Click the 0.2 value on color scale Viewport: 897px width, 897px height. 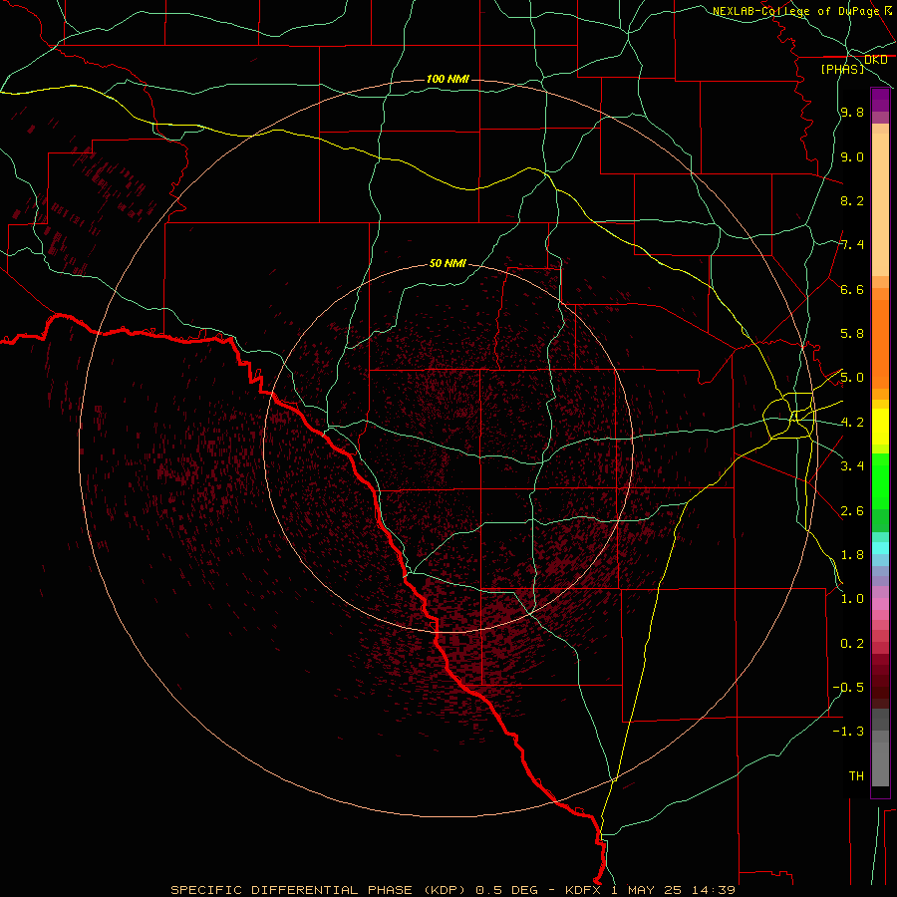852,644
